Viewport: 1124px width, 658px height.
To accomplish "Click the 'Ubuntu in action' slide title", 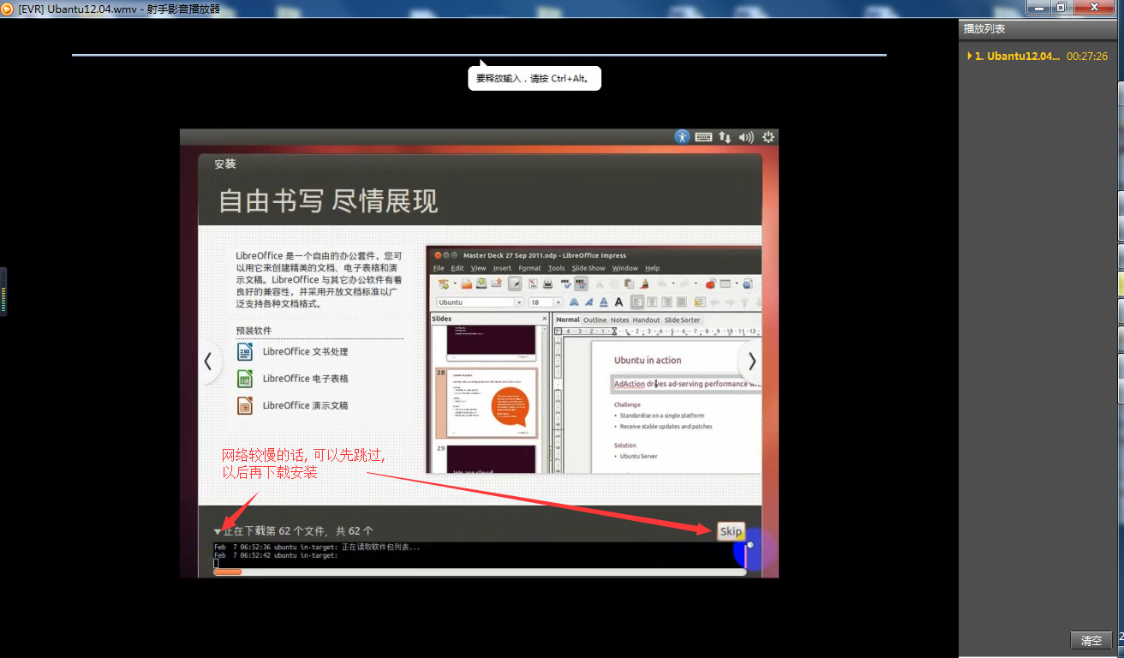I will coord(648,360).
